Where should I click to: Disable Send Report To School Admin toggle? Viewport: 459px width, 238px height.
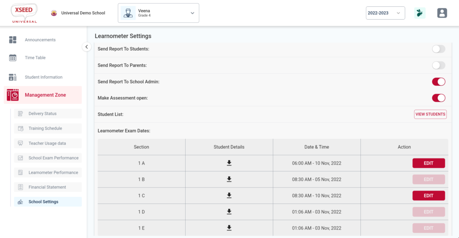438,82
